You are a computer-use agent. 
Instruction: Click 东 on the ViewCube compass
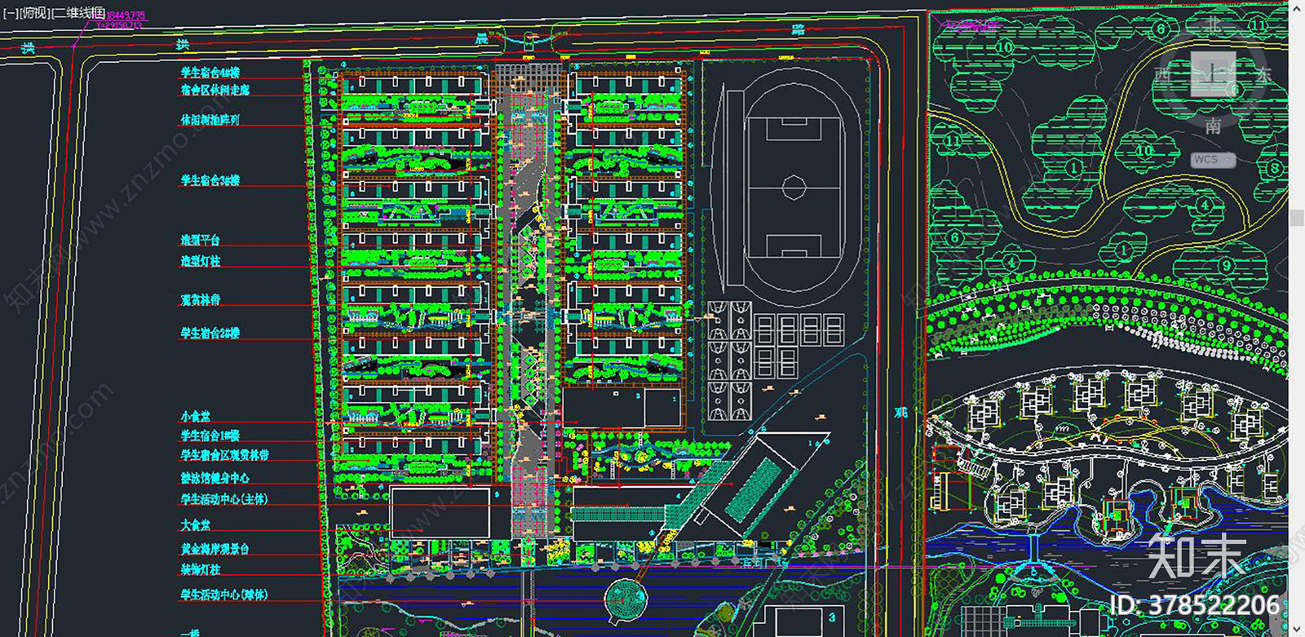pyautogui.click(x=1263, y=75)
